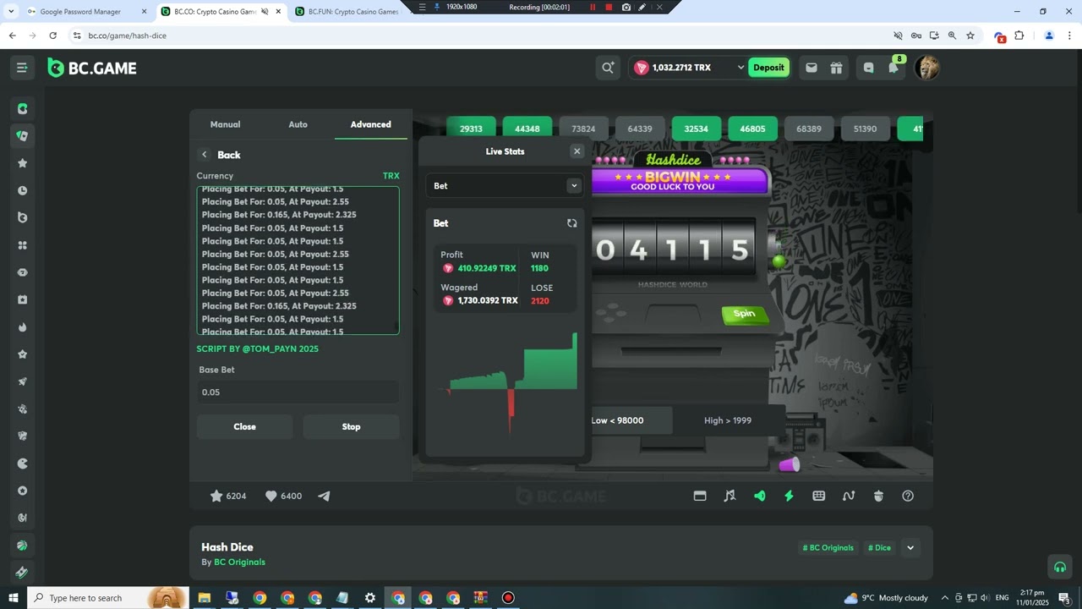Viewport: 1082px width, 609px height.
Task: Open the live support headset button
Action: click(1059, 567)
